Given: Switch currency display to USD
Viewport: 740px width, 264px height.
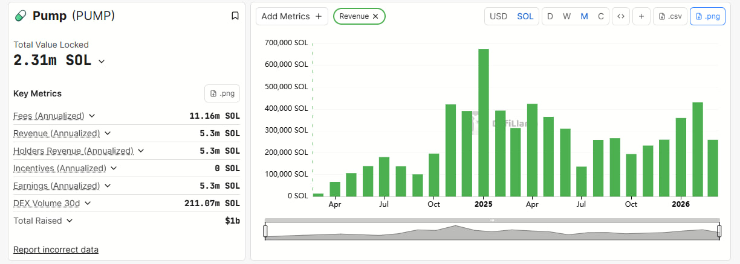Looking at the screenshot, I should click(x=498, y=16).
